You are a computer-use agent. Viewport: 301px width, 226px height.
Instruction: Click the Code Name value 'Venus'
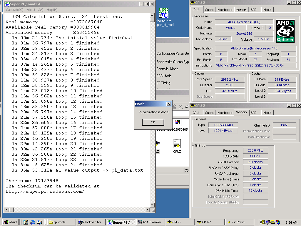(230, 28)
